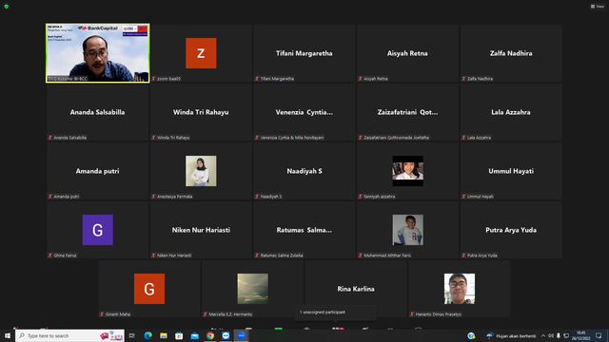609x342 pixels.
Task: Click the globe icon in taskbar tray
Action: click(x=471, y=335)
